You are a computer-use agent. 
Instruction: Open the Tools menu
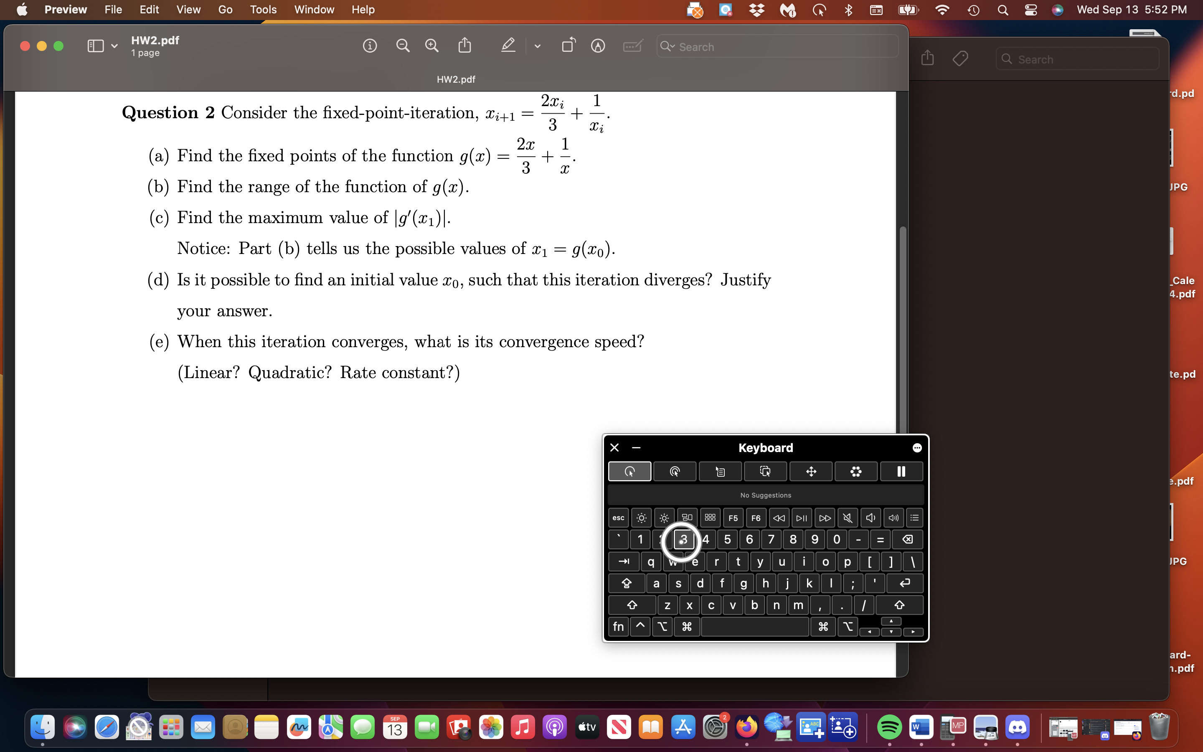coord(263,10)
